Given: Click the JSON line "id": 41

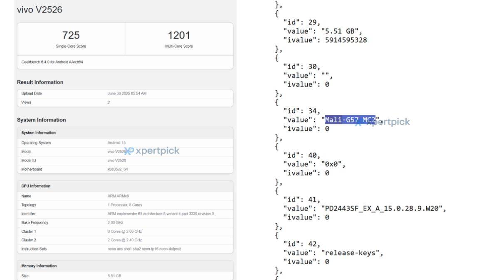Looking at the screenshot, I should (302, 200).
